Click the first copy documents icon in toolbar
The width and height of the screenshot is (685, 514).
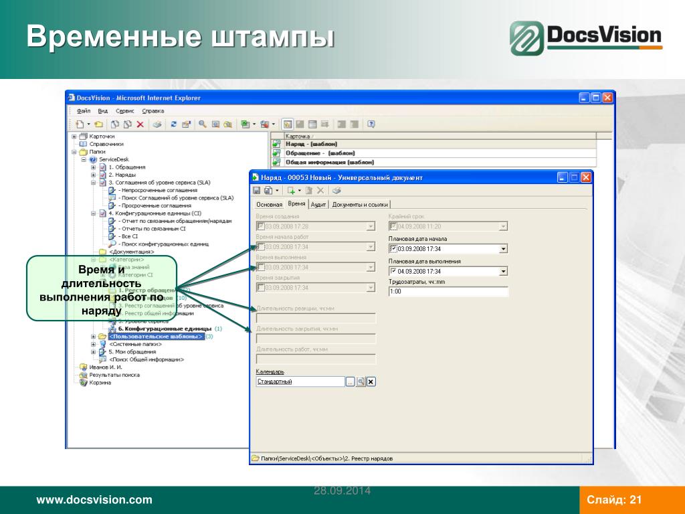point(115,124)
